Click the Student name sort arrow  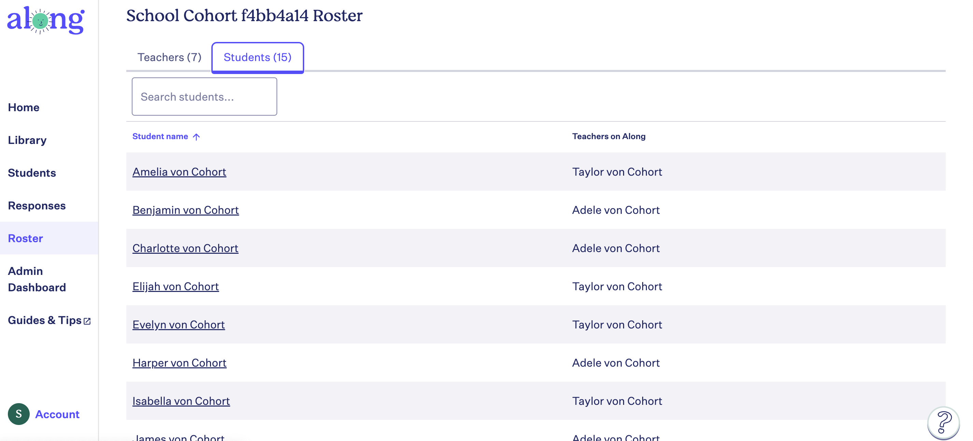[196, 136]
